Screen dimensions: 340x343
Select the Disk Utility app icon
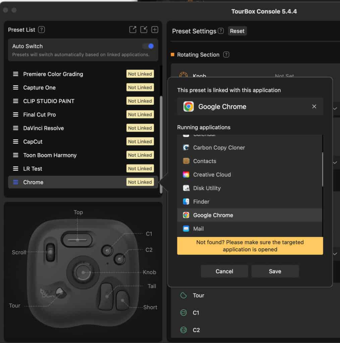click(186, 188)
